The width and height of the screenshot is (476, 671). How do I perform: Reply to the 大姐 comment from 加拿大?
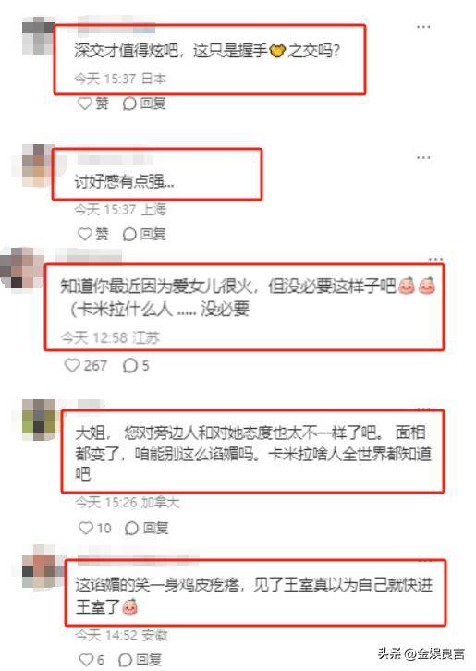click(146, 528)
